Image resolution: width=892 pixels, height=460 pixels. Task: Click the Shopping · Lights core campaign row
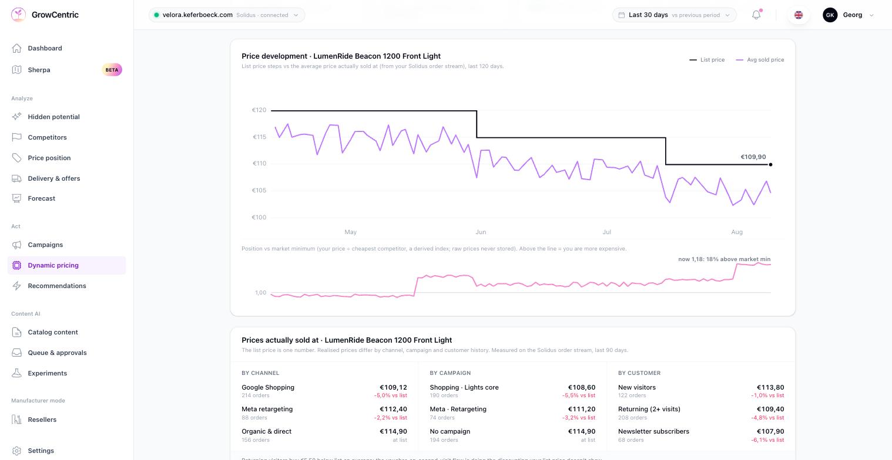pos(512,391)
